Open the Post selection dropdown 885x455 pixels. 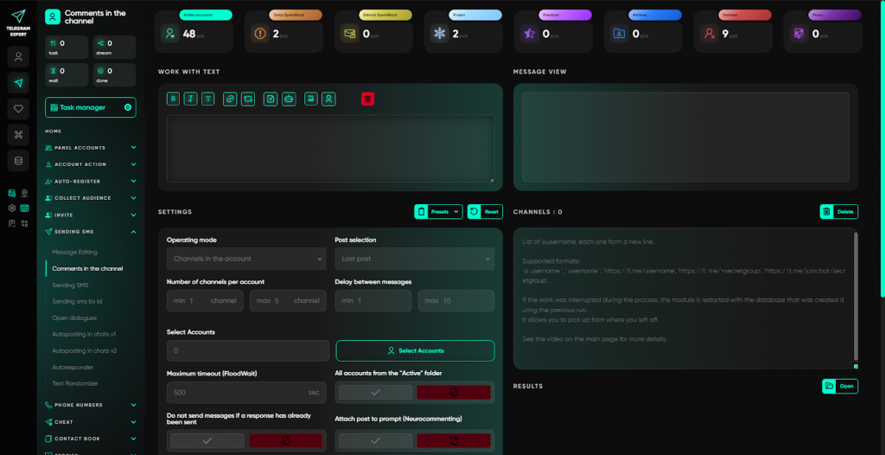[x=414, y=259]
